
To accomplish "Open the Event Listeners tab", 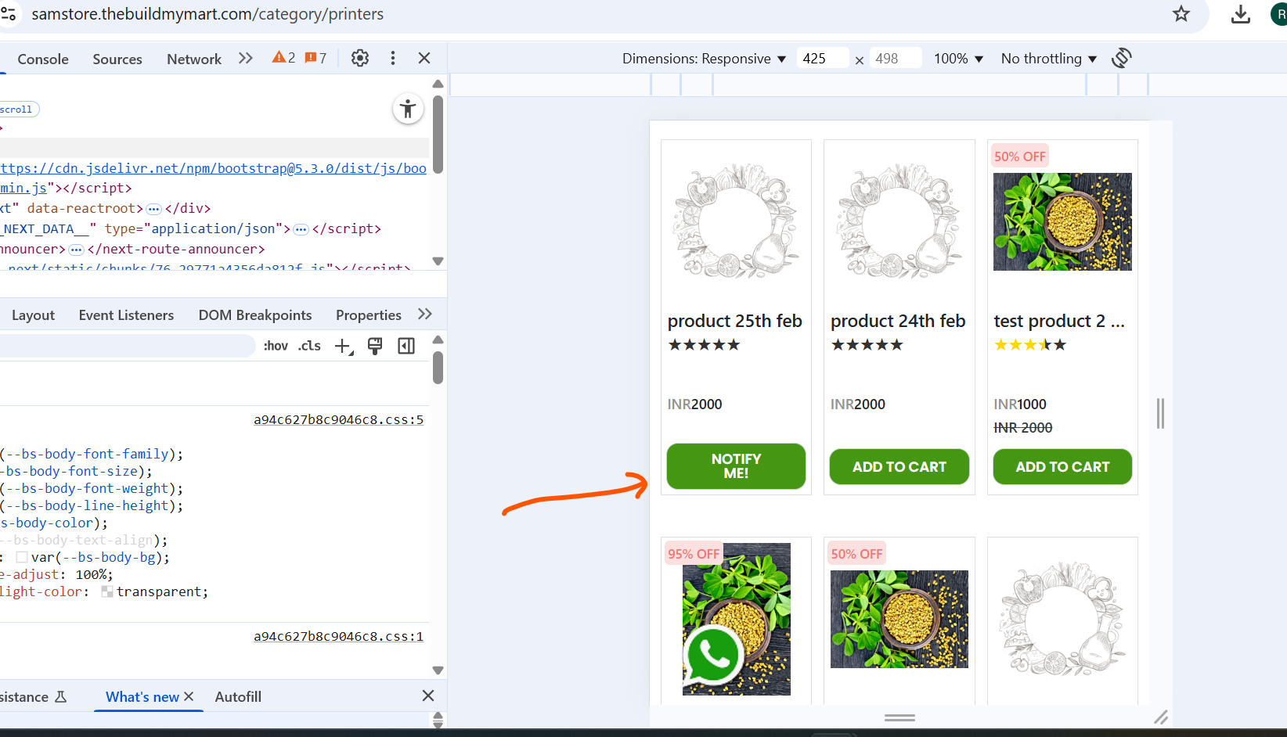I will pos(126,315).
